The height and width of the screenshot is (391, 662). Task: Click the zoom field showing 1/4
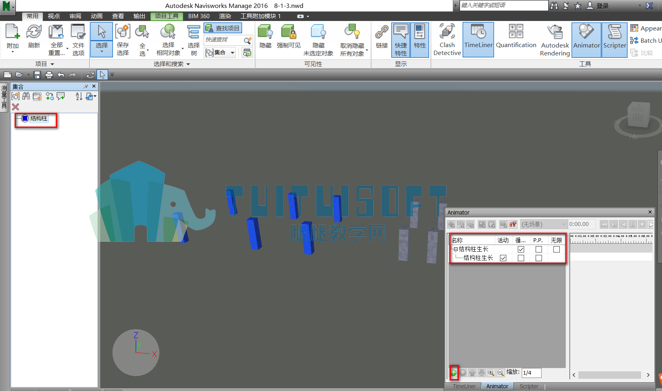pyautogui.click(x=531, y=373)
